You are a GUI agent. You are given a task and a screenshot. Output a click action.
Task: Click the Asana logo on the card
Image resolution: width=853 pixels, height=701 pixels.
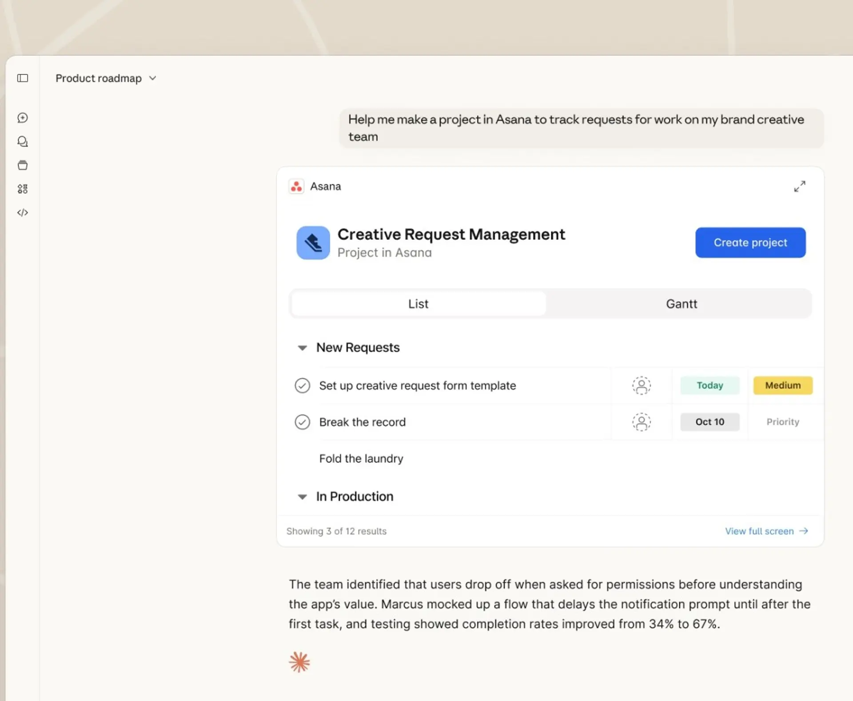296,186
